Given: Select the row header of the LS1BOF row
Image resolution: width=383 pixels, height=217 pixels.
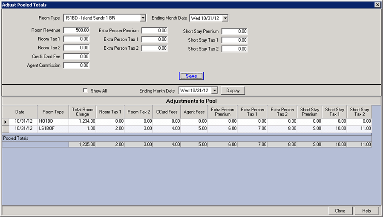Looking at the screenshot, I should point(6,129).
